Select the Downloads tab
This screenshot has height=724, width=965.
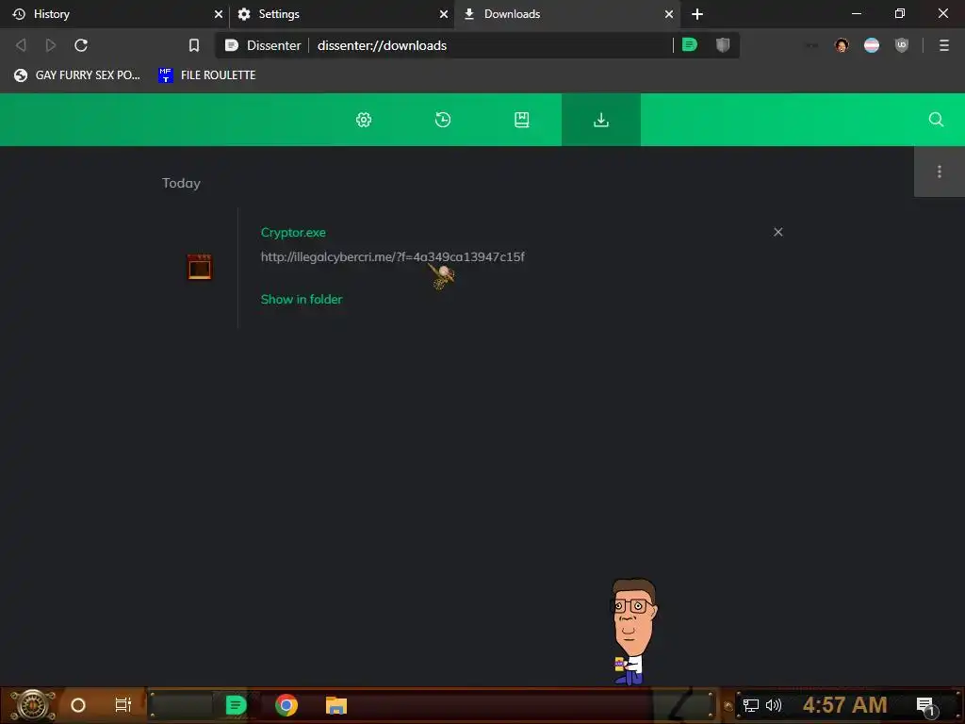[x=566, y=14]
